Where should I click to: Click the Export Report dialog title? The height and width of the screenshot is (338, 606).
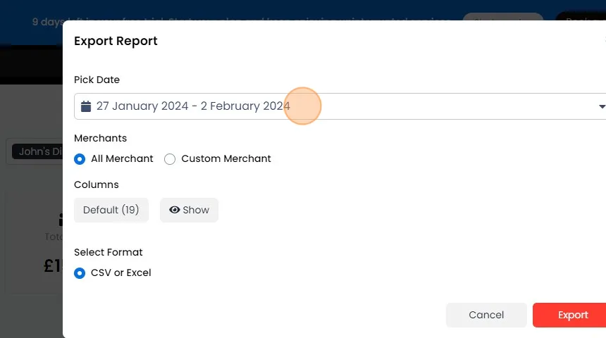pos(116,41)
